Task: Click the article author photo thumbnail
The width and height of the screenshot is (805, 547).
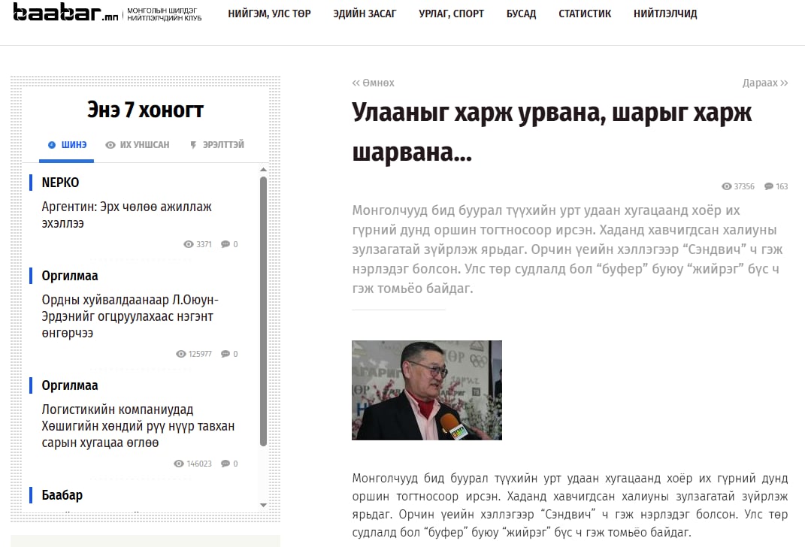Action: point(427,390)
